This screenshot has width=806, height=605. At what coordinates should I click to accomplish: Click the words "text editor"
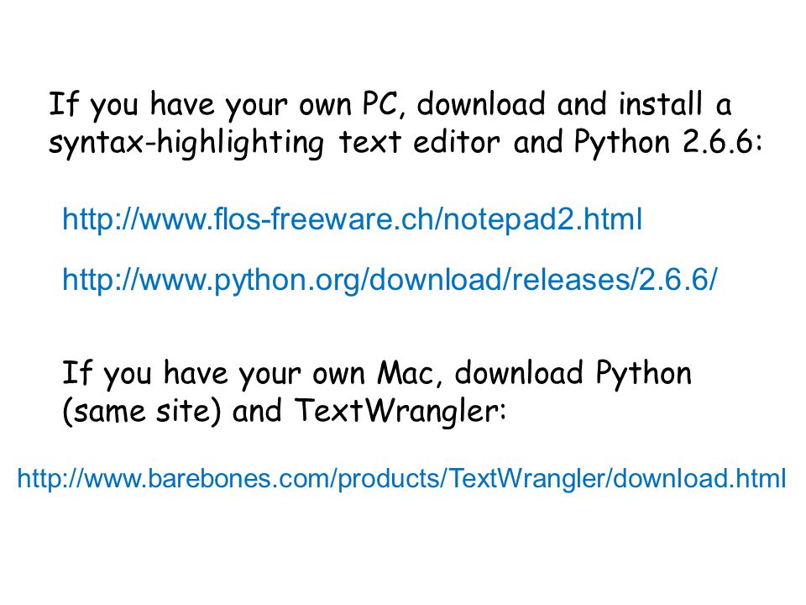coord(419,142)
